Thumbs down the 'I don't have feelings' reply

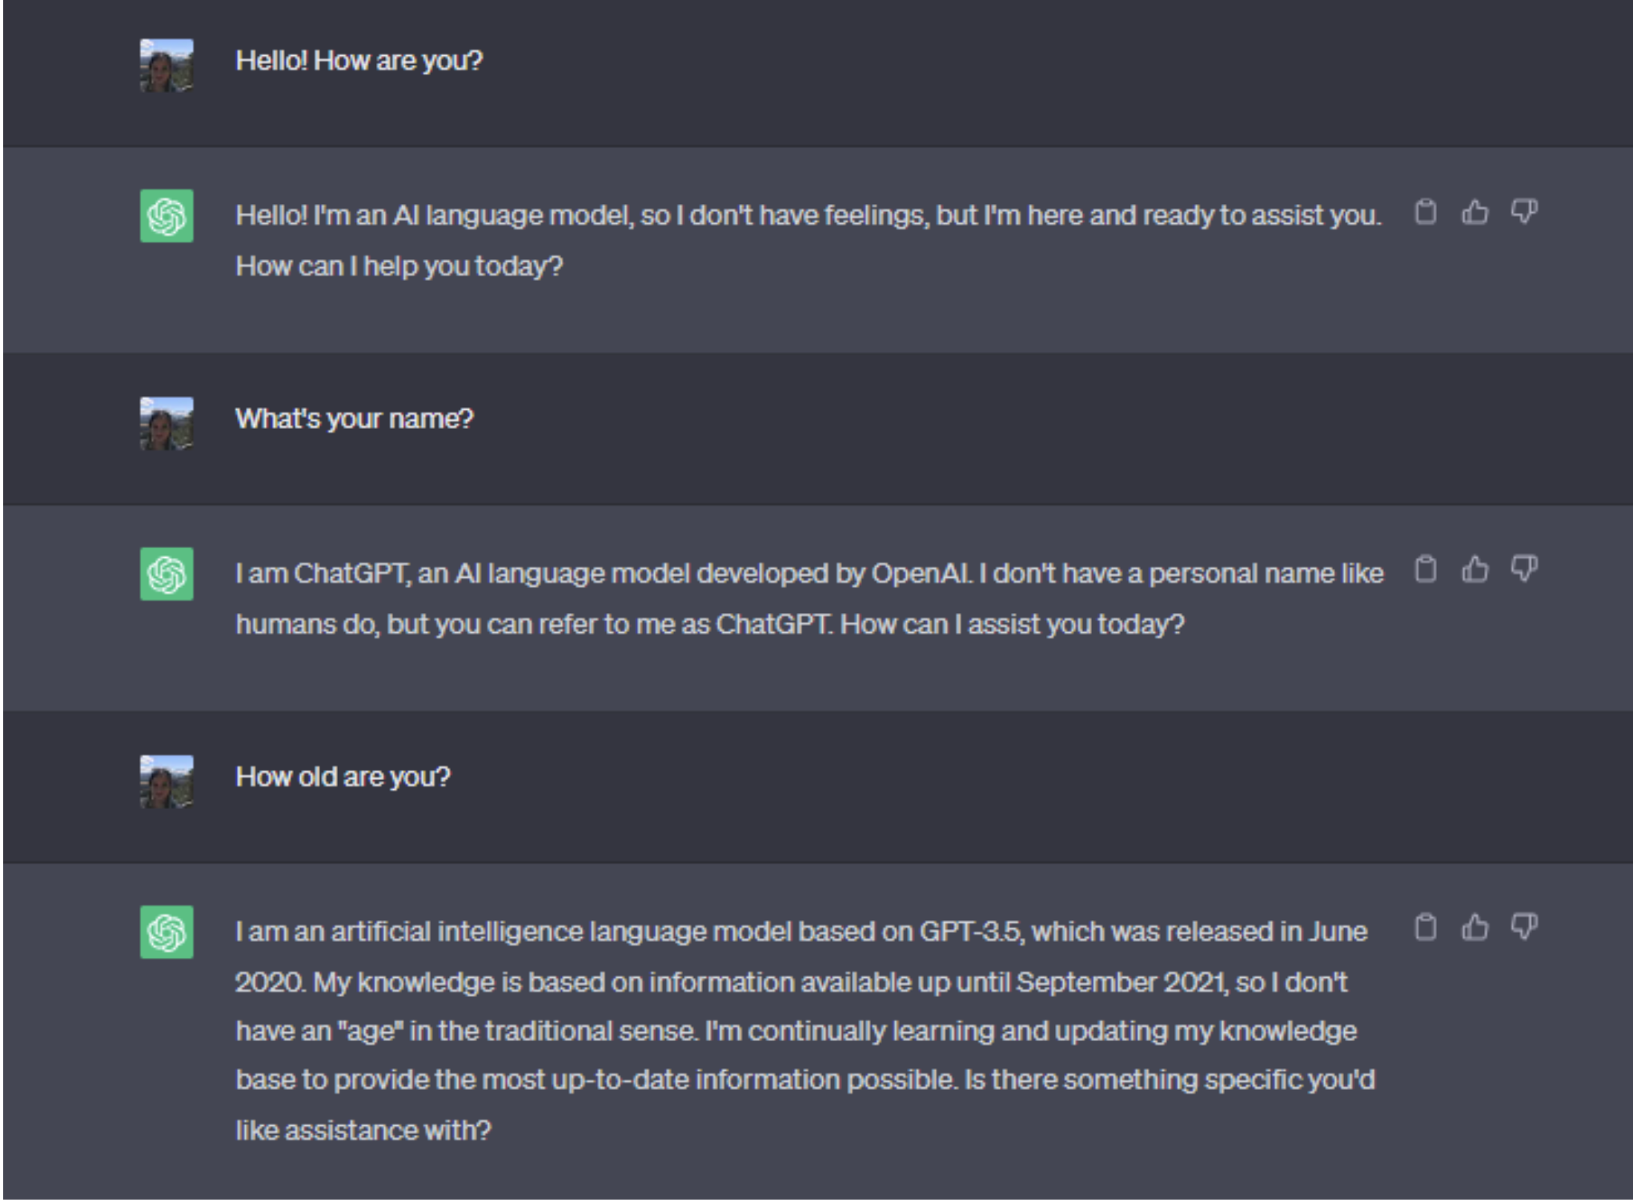coord(1524,212)
